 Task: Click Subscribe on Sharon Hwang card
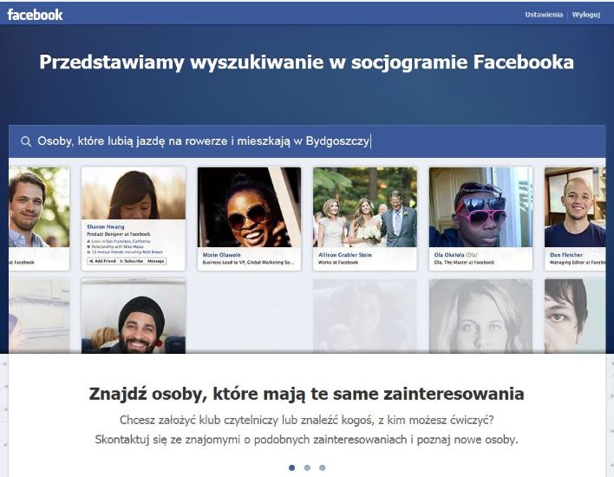tap(132, 261)
